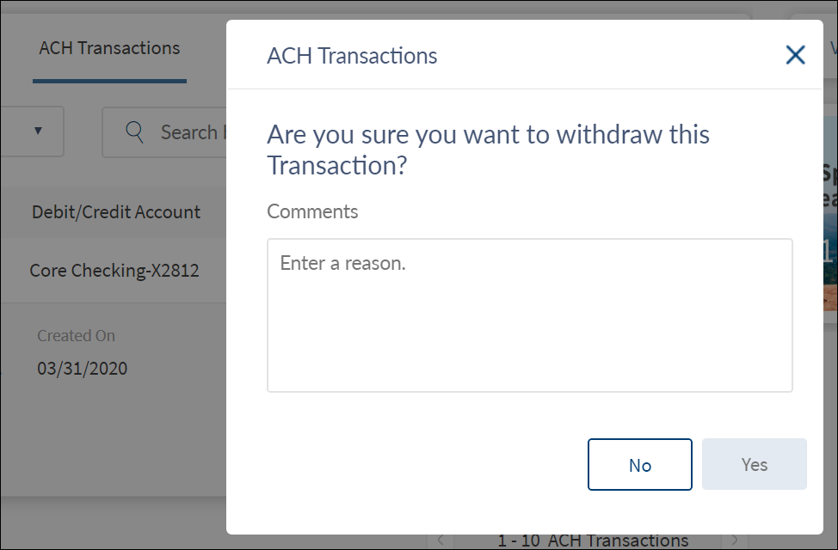This screenshot has height=550, width=838.
Task: Click the withdraw confirmation question text
Action: coord(488,150)
